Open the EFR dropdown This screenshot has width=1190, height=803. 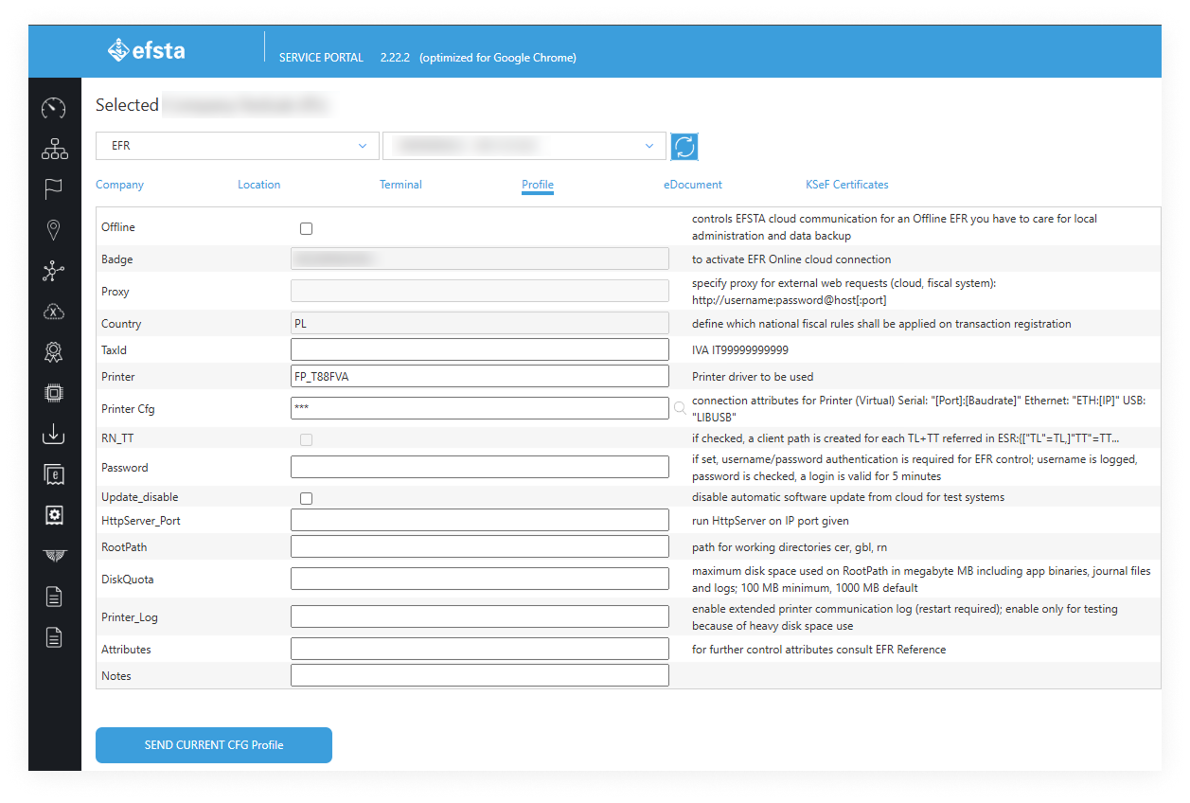pos(238,146)
